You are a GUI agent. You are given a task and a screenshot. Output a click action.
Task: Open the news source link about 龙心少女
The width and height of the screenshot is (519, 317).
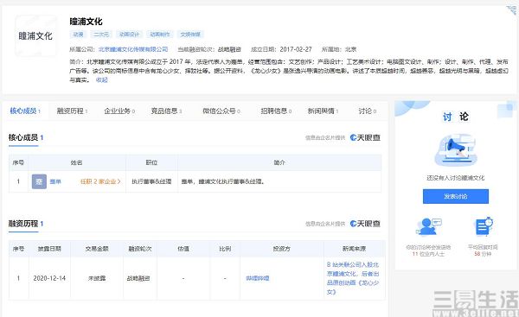coord(353,278)
